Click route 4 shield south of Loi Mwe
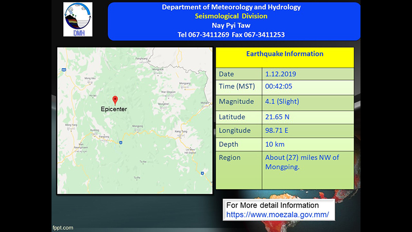412x232 pixels. (x=202, y=173)
